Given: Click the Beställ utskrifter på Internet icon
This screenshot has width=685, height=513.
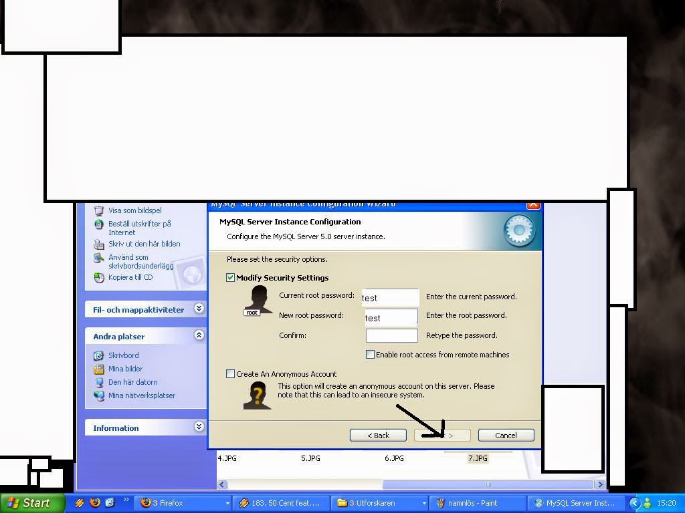Looking at the screenshot, I should [99, 224].
